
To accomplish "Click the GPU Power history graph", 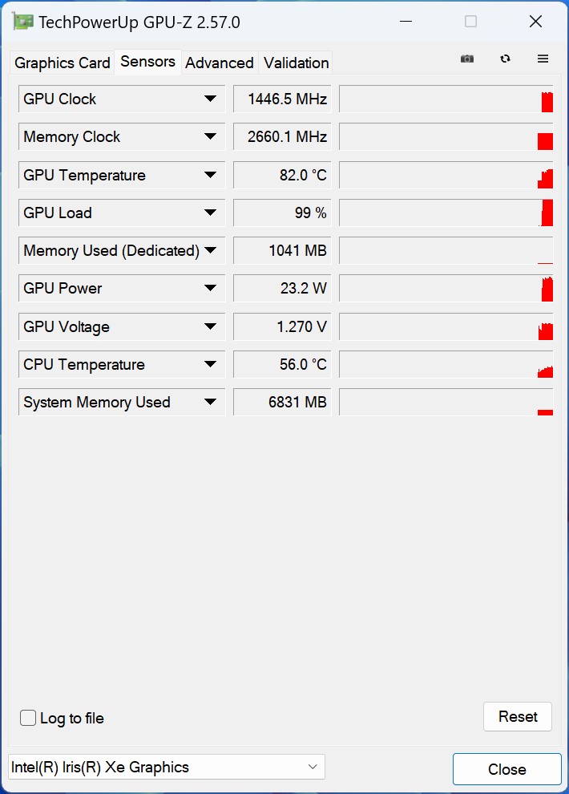I will pos(446,289).
